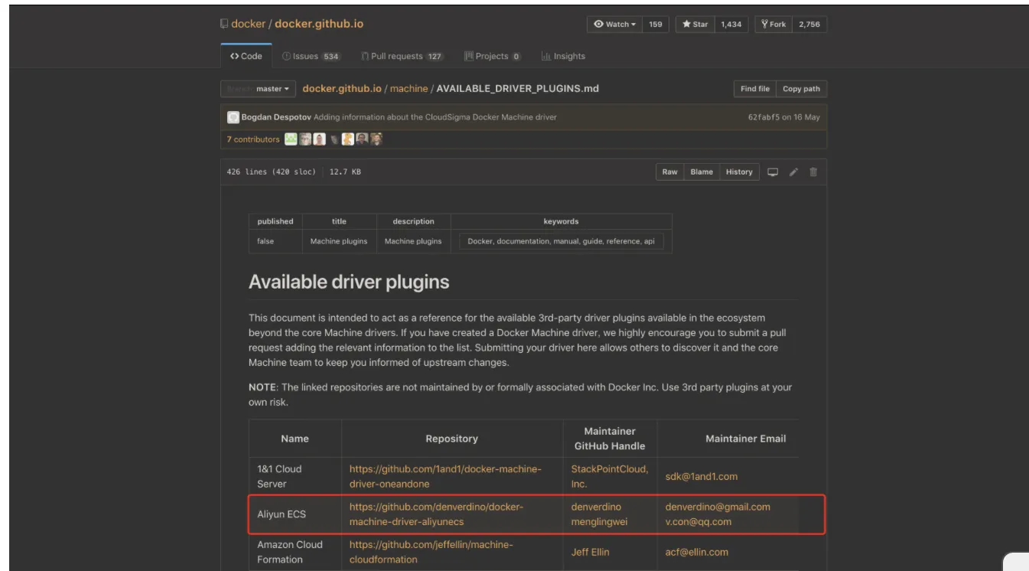Click the repository book icon beside docker
This screenshot has width=1029, height=571.
tap(224, 24)
